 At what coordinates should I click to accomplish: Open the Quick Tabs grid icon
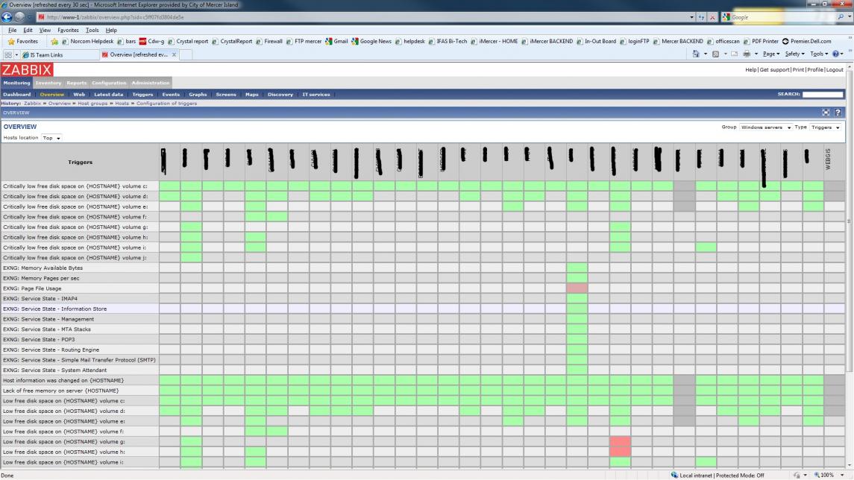pos(7,54)
